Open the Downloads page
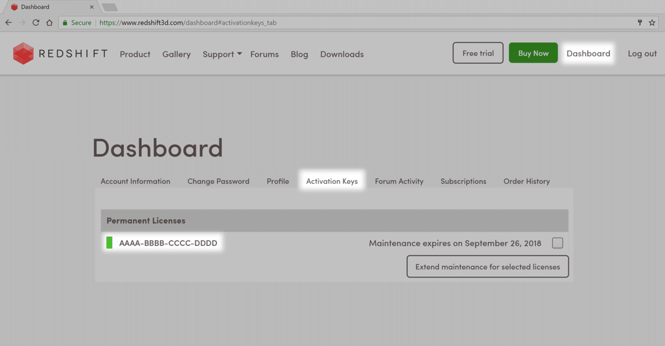The height and width of the screenshot is (346, 665). [342, 54]
